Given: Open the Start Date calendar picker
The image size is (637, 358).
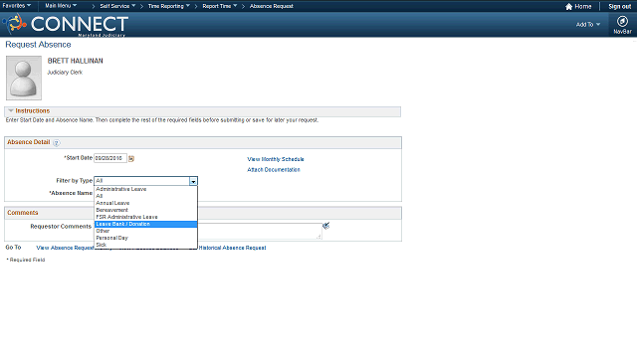Looking at the screenshot, I should [131, 159].
